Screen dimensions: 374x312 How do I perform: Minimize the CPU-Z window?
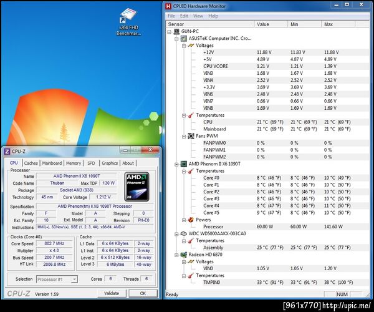point(125,150)
